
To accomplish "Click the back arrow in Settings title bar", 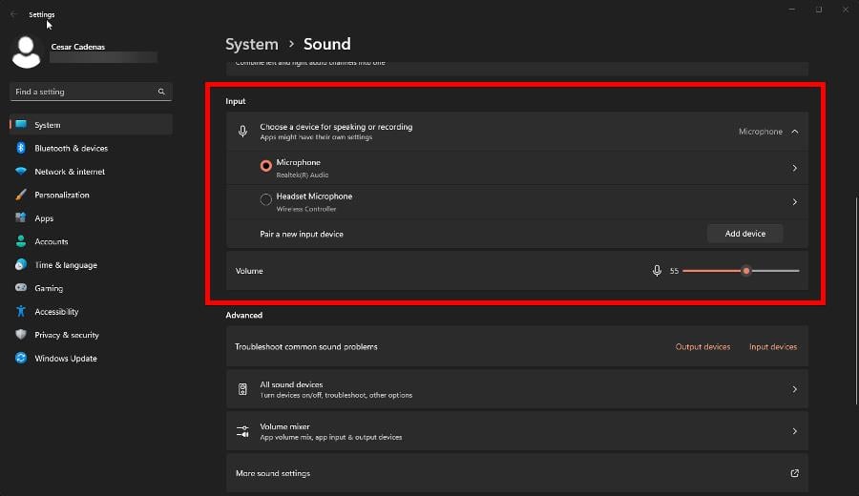I will point(13,14).
